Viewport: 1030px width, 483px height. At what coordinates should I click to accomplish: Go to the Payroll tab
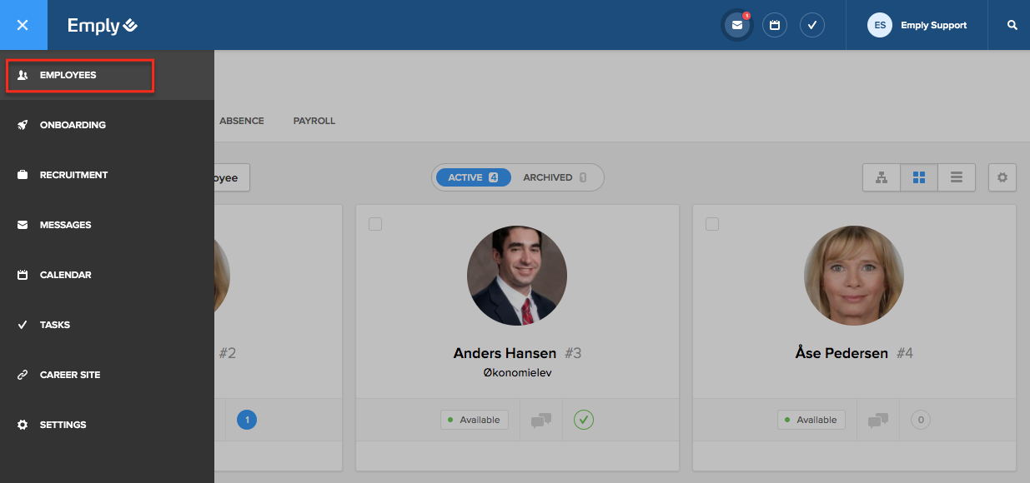(314, 121)
